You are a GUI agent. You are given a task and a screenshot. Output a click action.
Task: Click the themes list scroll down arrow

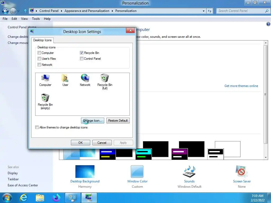[266, 158]
